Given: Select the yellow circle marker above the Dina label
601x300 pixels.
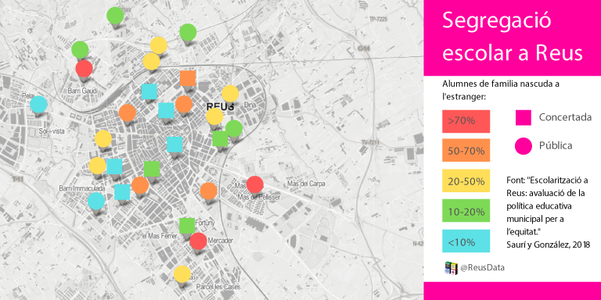Looking at the screenshot, I should (230, 94).
